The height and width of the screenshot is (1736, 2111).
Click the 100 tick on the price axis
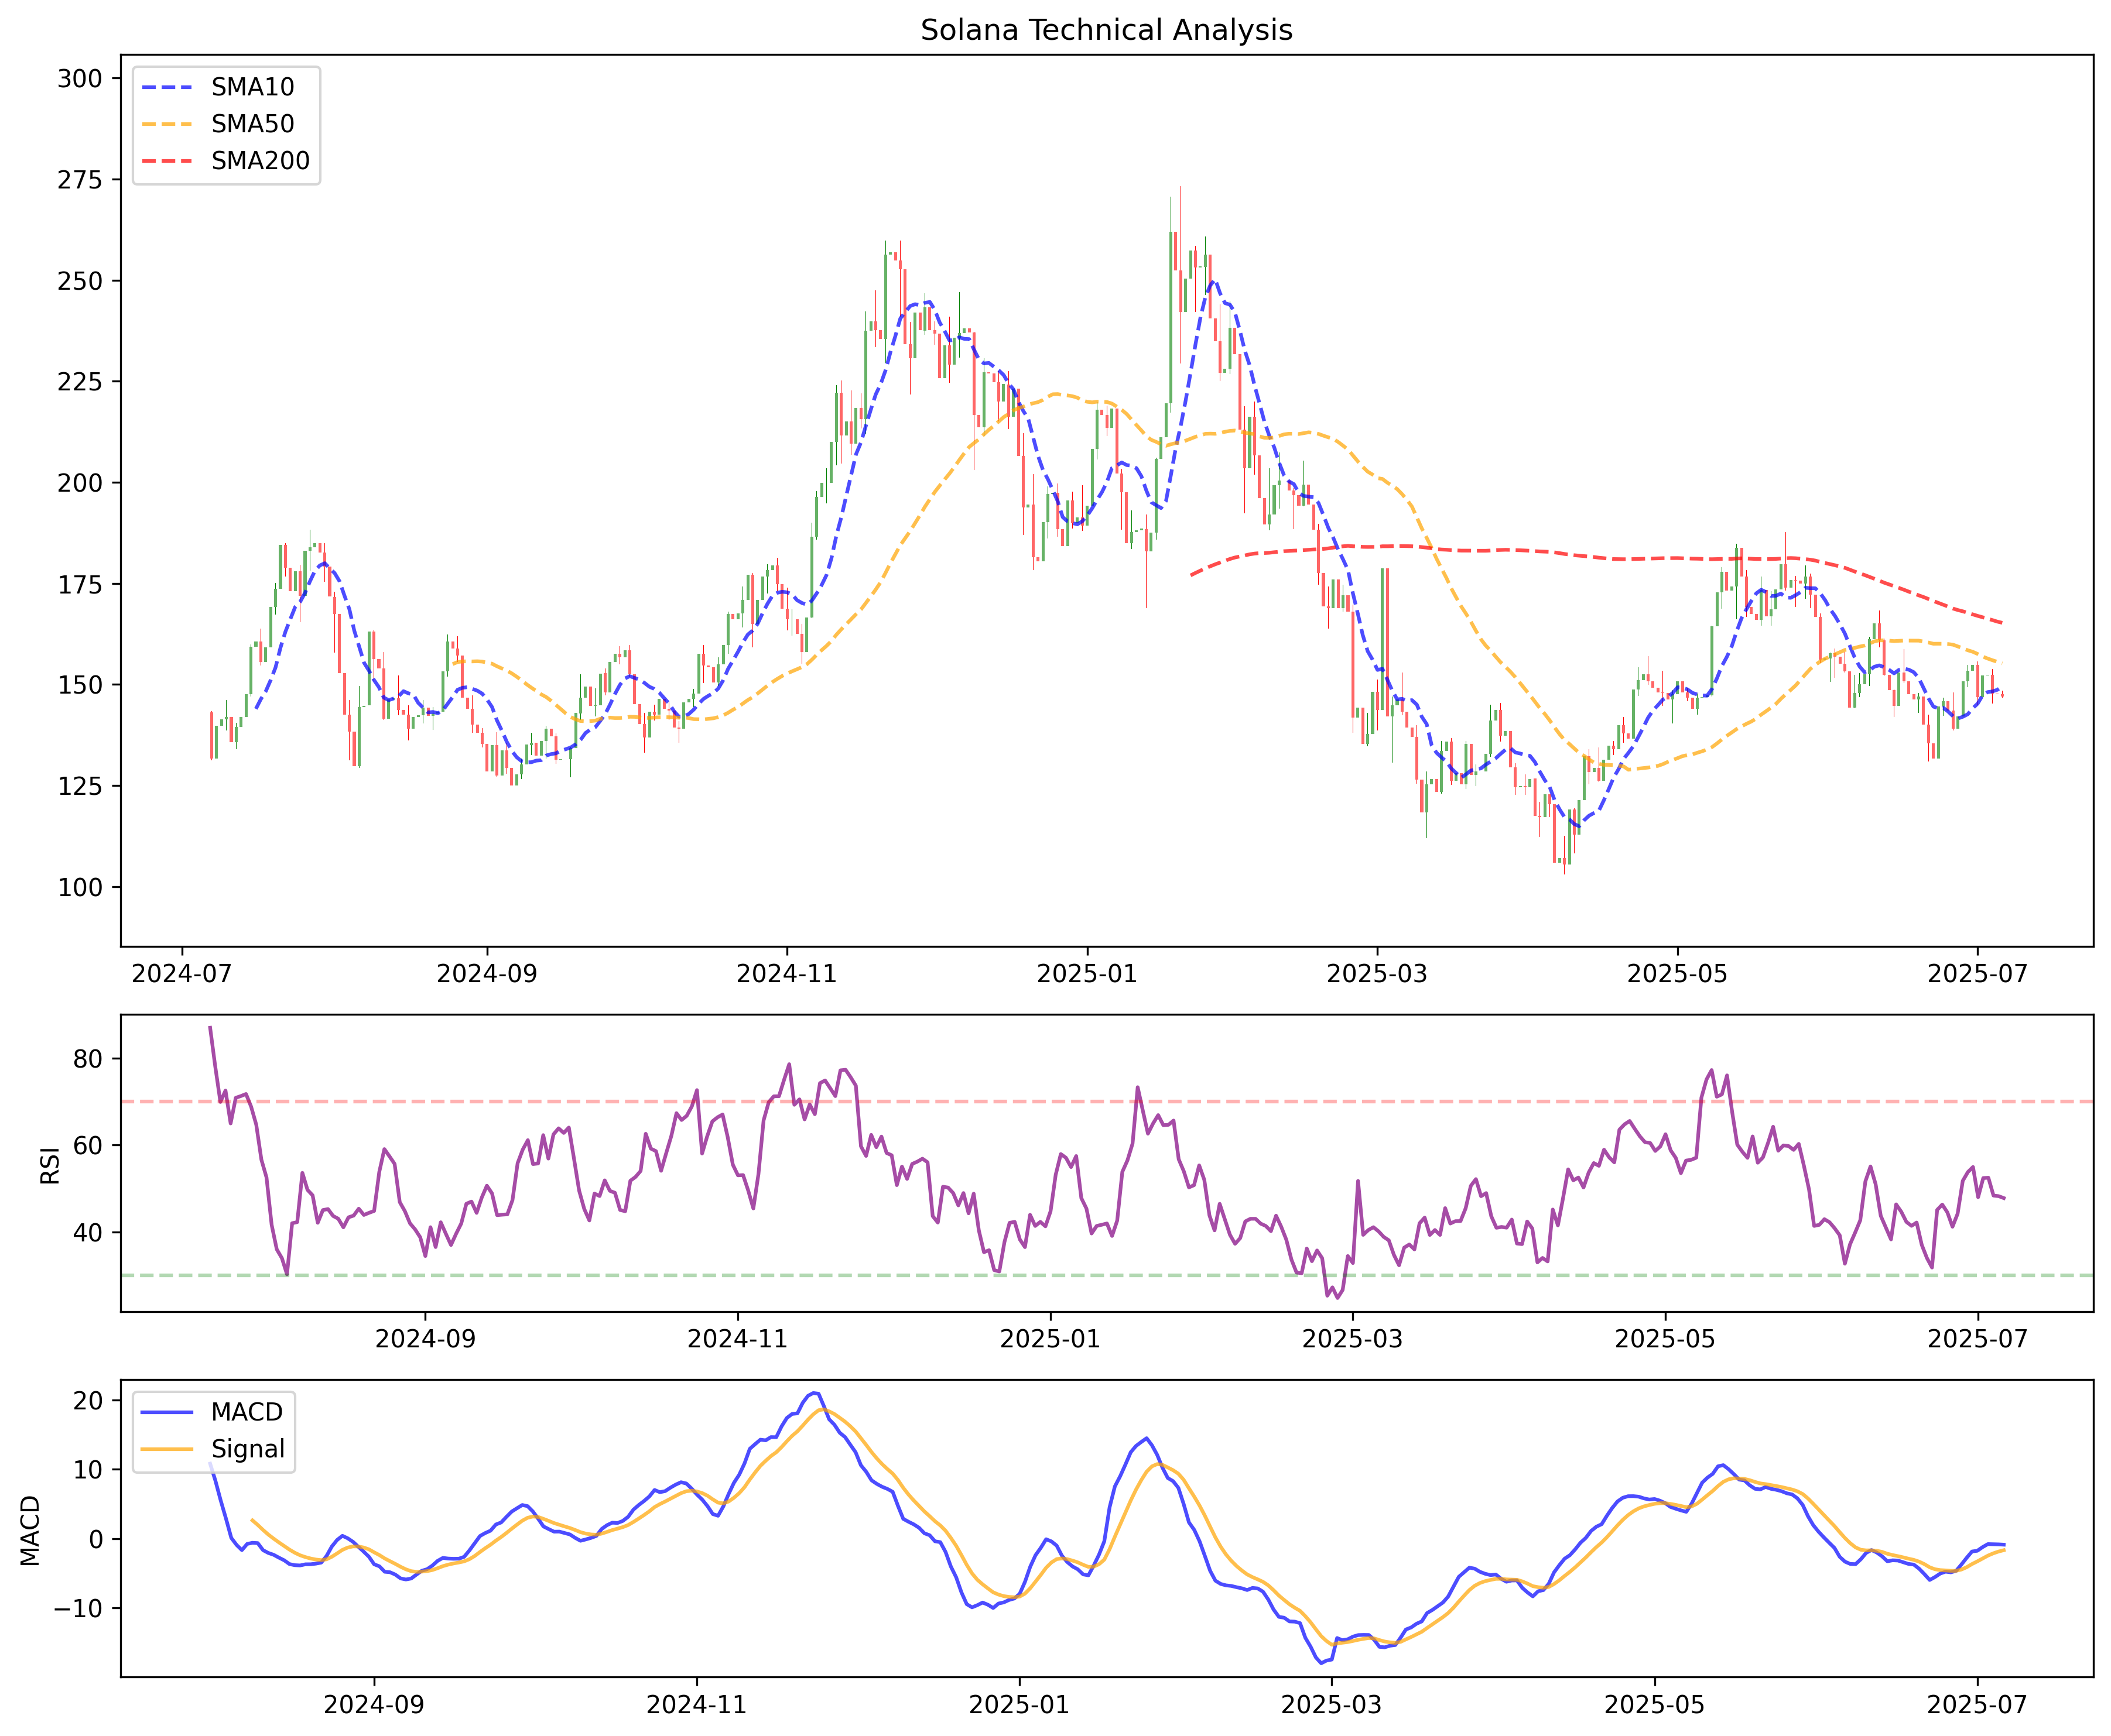click(80, 887)
